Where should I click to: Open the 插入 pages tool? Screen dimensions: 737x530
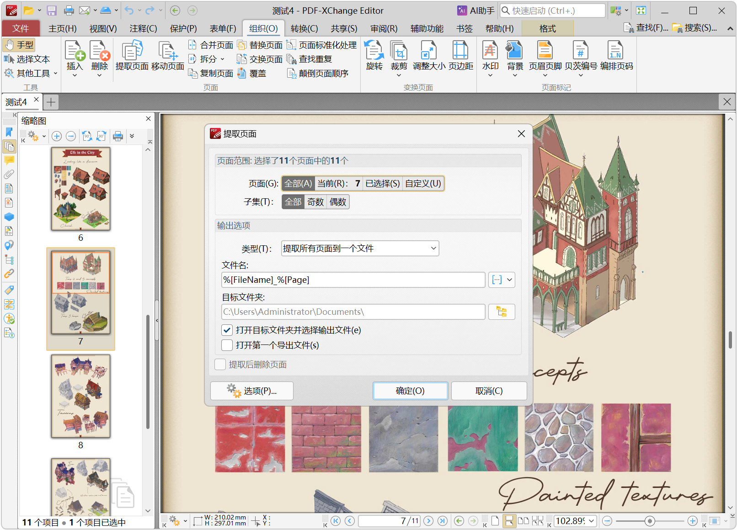click(75, 58)
